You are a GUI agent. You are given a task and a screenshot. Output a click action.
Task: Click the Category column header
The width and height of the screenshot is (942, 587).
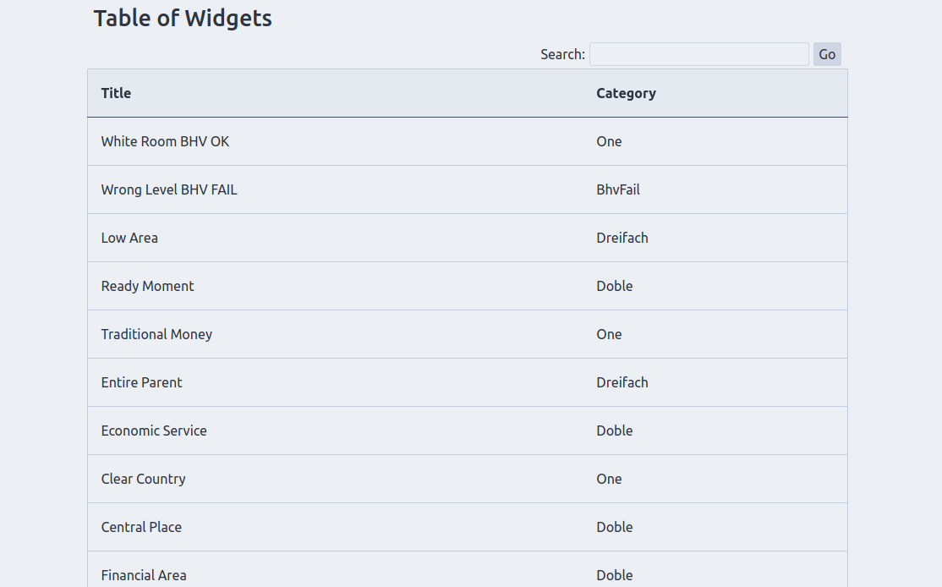click(626, 93)
